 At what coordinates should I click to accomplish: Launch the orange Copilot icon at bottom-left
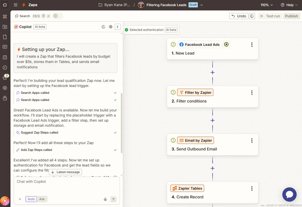(x=5, y=201)
